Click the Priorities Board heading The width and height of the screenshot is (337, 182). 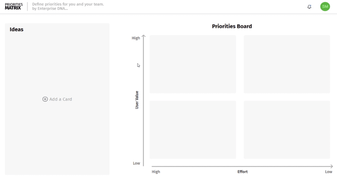click(232, 26)
